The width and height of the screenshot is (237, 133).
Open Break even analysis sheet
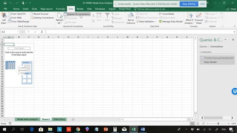click(27, 119)
